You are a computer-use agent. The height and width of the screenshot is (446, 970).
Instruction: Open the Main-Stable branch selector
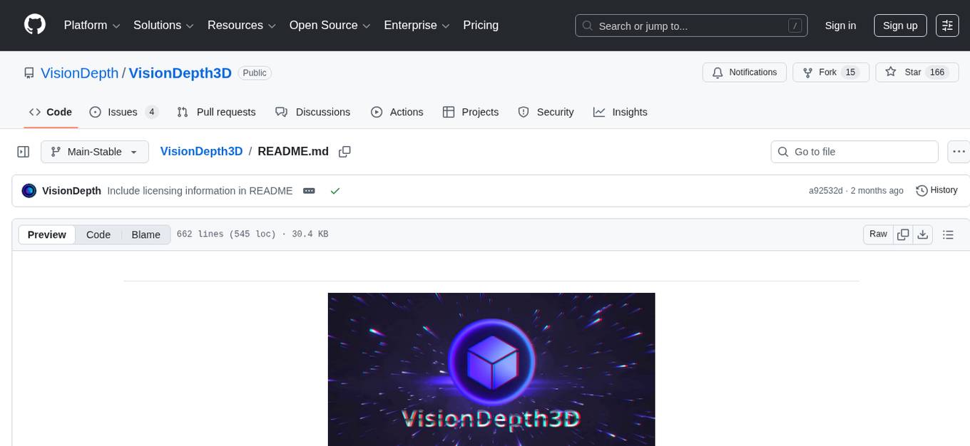(94, 152)
